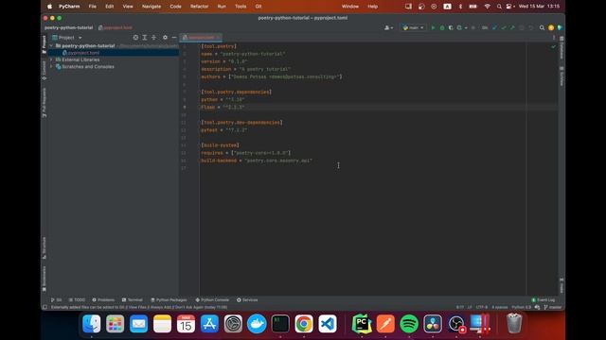Click poetry-python-tutorial breadcrumb in navigation bar
This screenshot has height=340, width=606.
coord(68,27)
